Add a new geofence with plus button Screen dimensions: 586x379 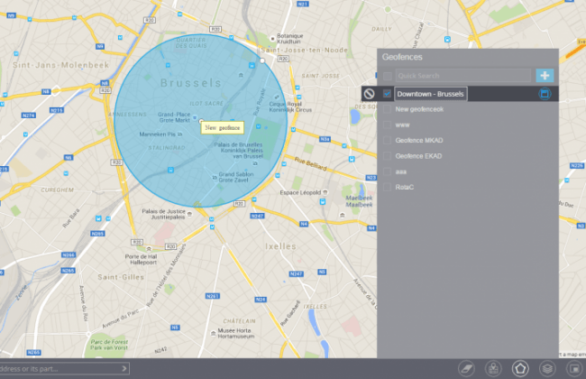click(545, 76)
